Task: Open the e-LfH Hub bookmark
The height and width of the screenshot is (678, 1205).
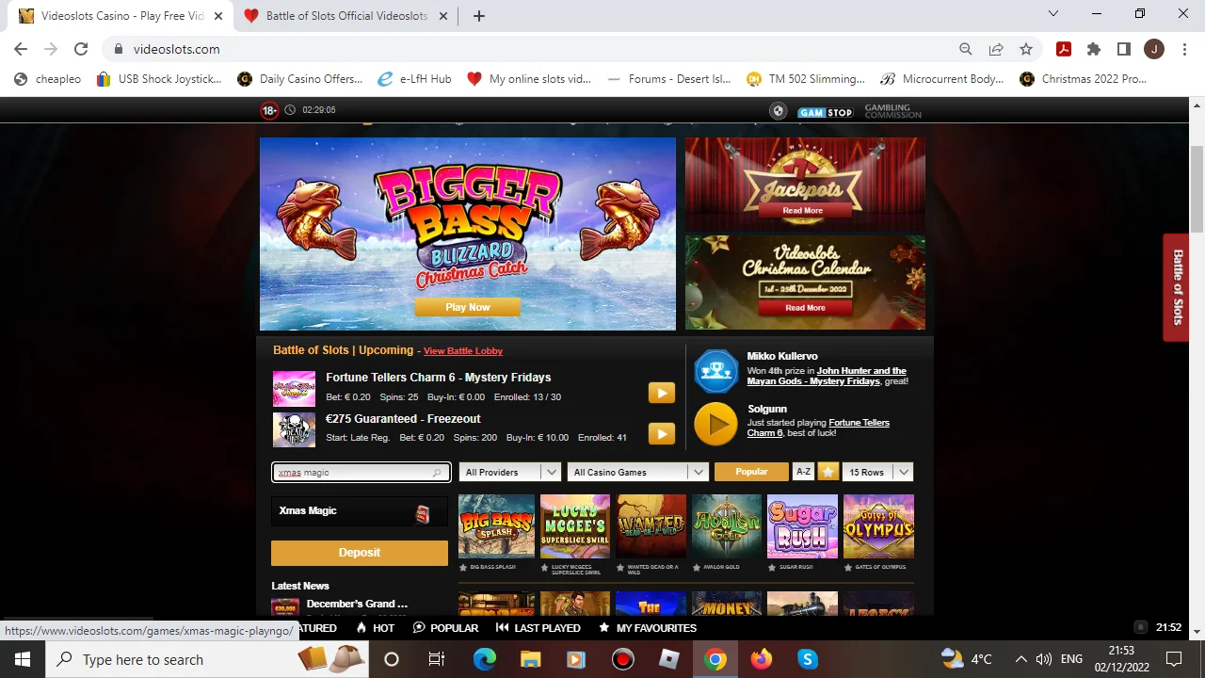Action: pos(414,79)
